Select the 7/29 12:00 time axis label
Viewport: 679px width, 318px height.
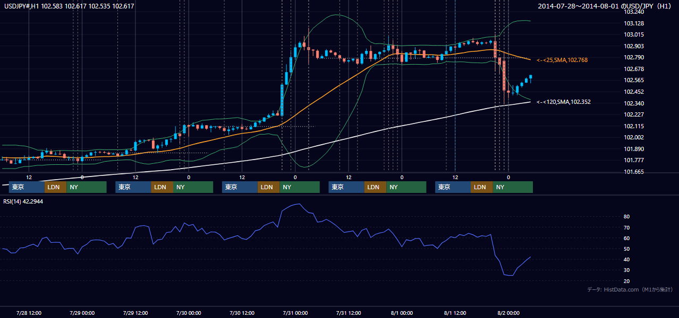pos(135,313)
